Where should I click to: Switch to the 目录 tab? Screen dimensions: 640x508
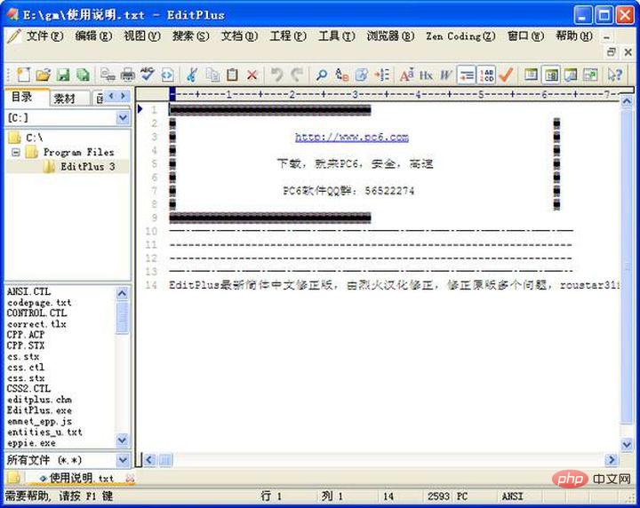click(23, 97)
